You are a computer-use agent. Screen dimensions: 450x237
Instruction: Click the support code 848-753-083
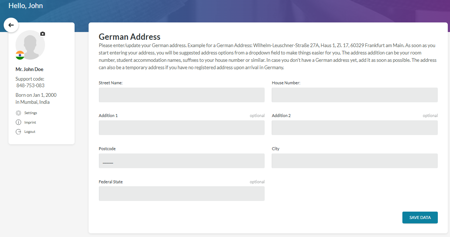(x=30, y=85)
